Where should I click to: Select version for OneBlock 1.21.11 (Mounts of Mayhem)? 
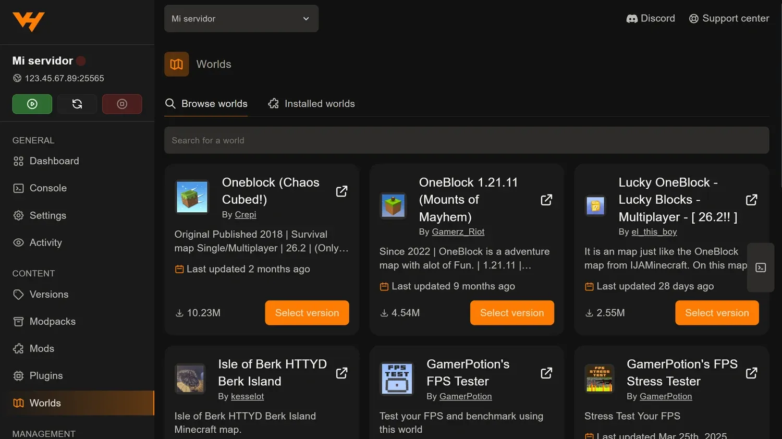coord(512,313)
